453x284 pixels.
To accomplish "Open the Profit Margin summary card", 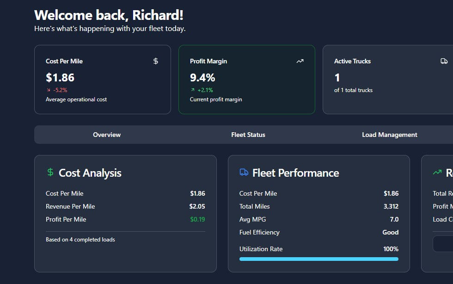I will pyautogui.click(x=246, y=80).
